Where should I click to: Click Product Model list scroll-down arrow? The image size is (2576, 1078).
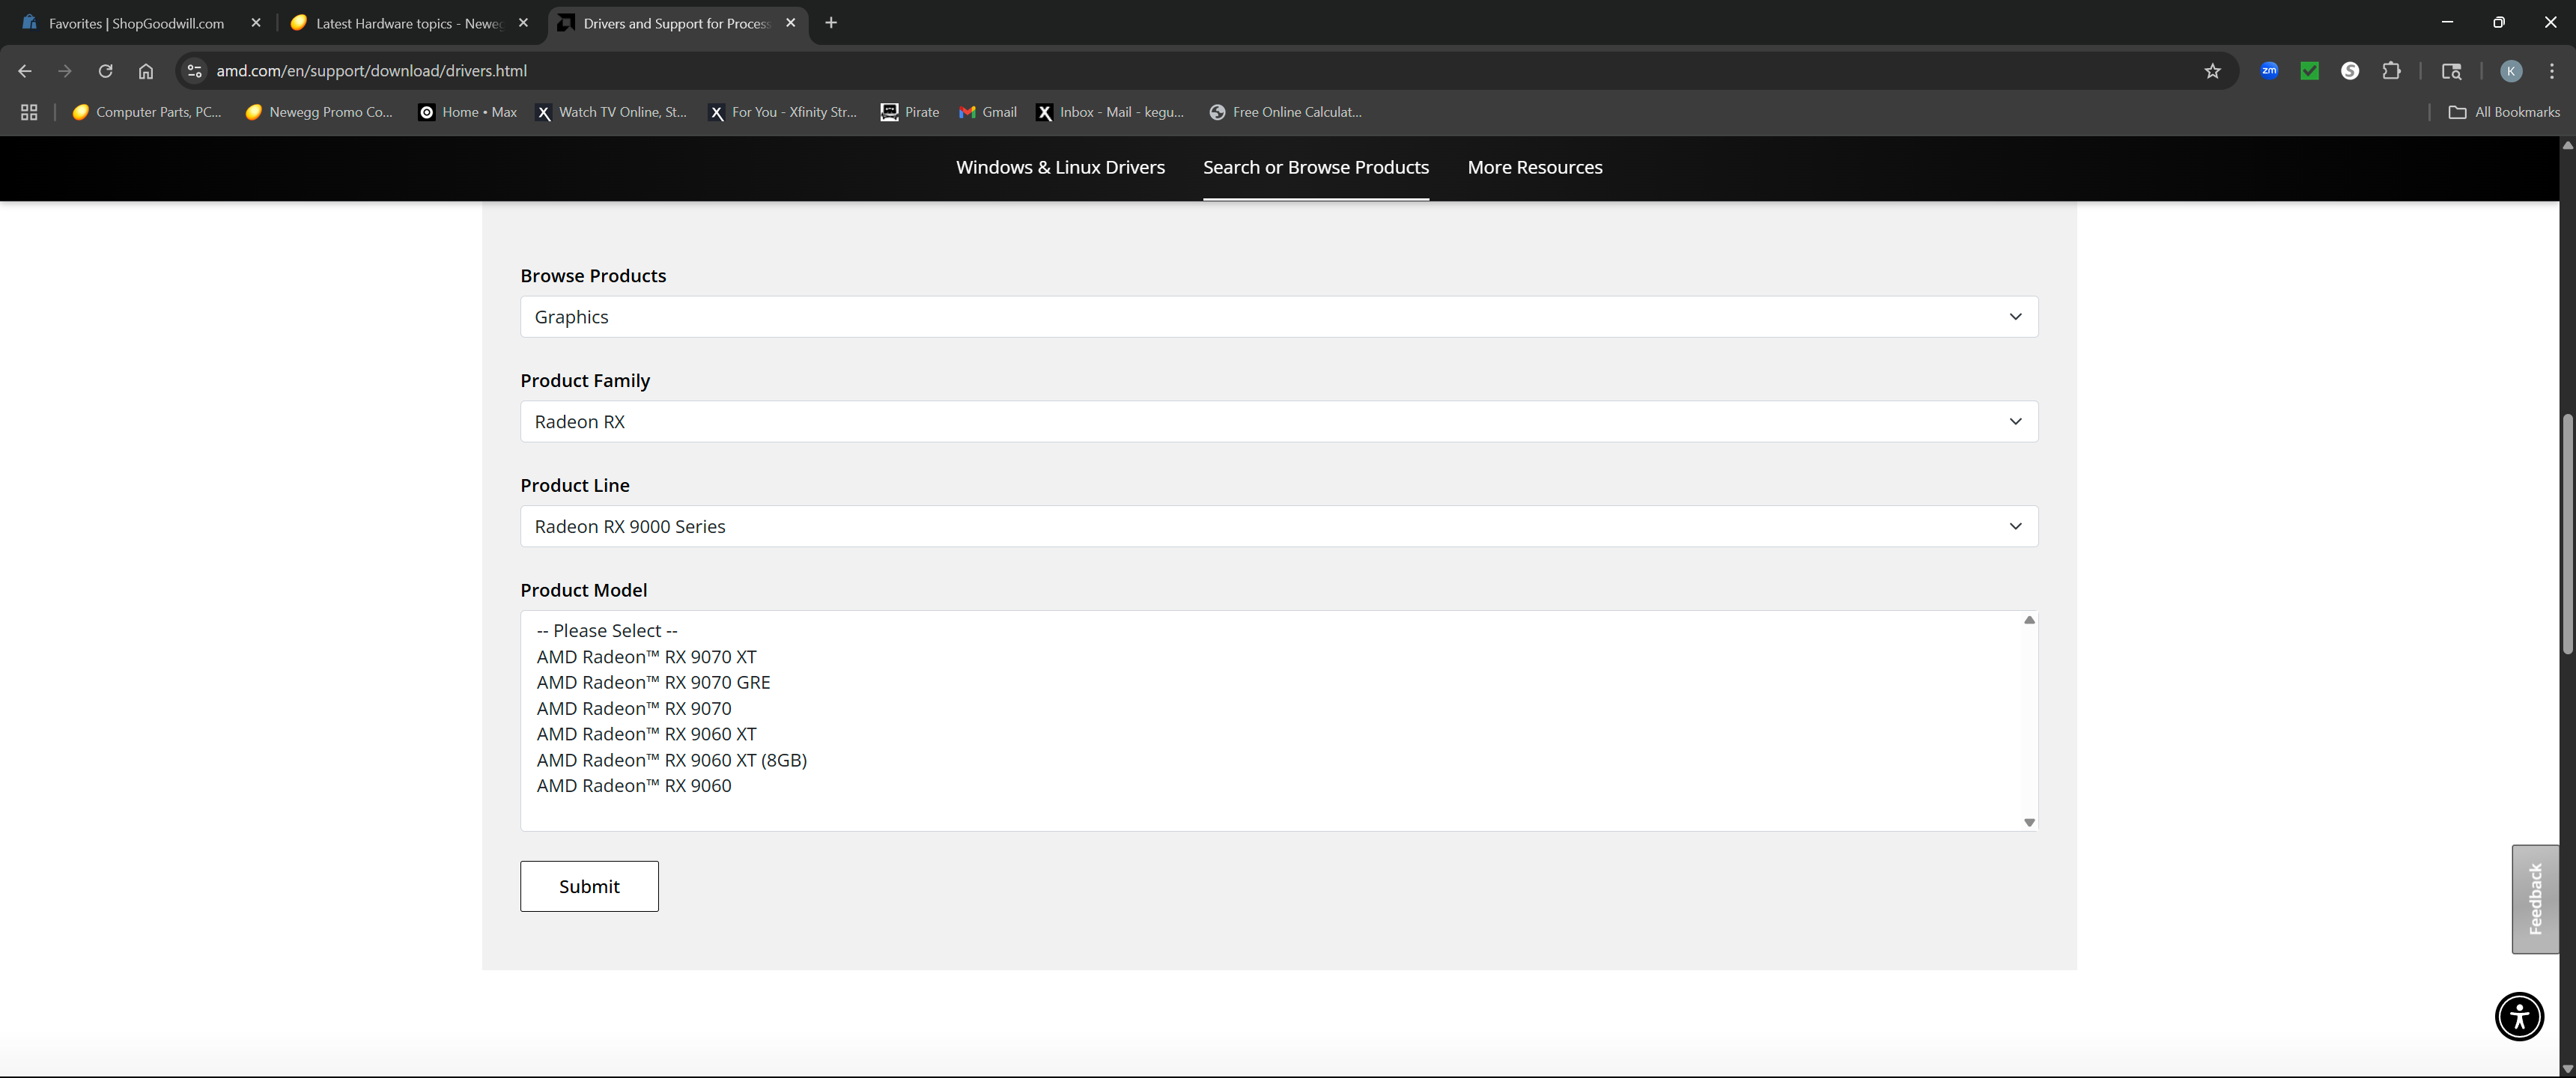point(2029,823)
